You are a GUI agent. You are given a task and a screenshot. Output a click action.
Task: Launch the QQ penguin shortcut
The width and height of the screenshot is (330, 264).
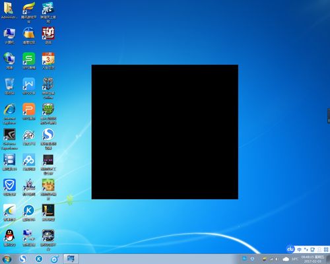point(9,236)
